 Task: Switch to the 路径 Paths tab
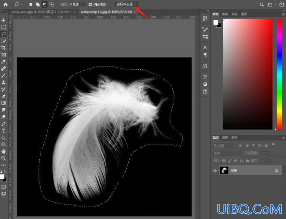click(234, 137)
